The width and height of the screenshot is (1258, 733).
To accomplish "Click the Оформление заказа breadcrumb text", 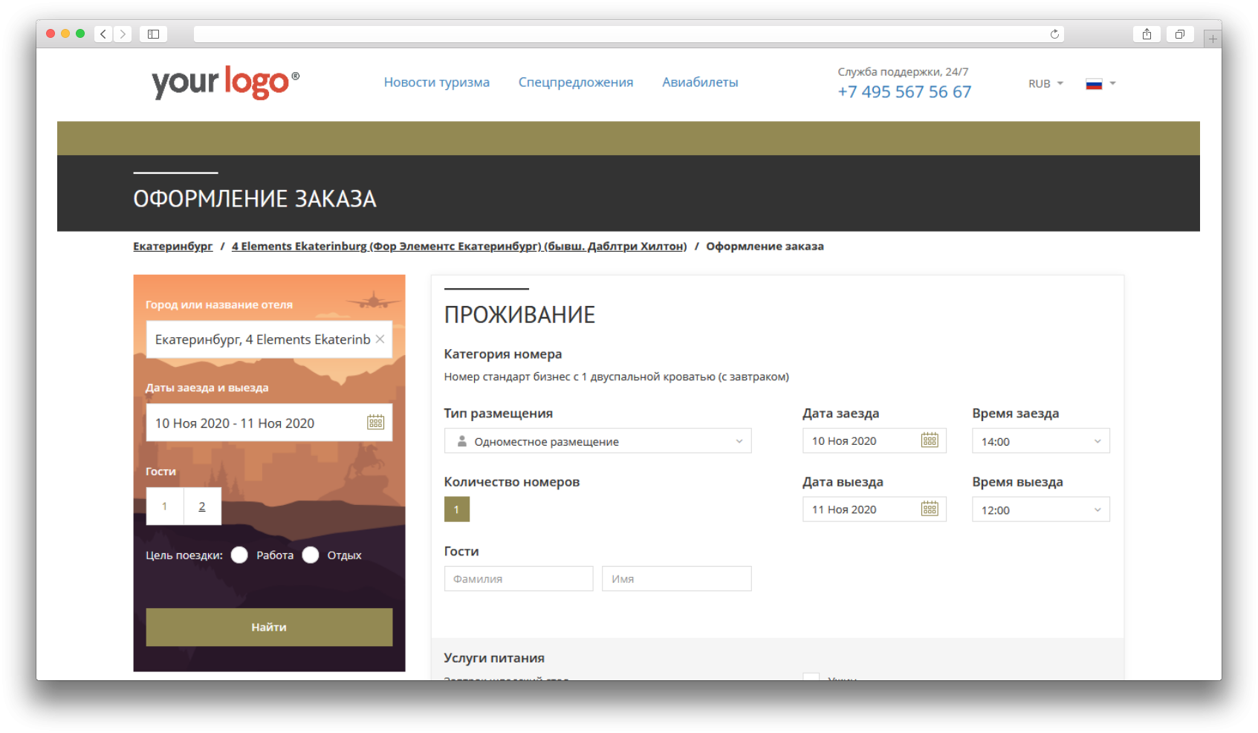I will (765, 247).
